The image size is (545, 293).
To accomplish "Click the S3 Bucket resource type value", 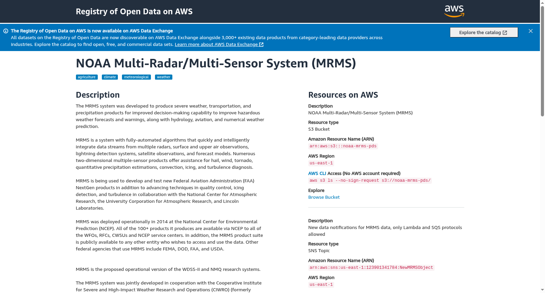I will pos(319,129).
